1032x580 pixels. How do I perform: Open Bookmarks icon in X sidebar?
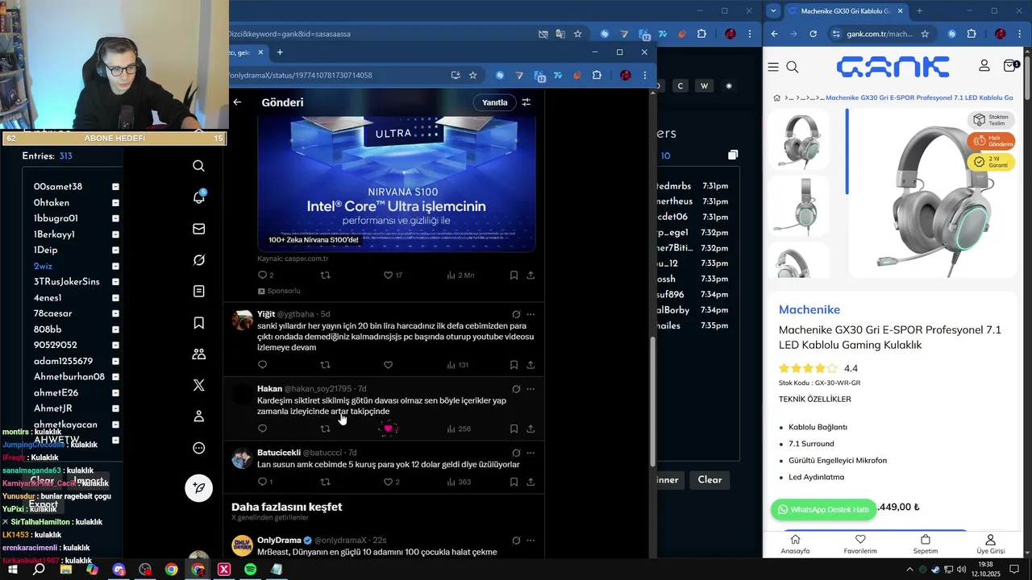pos(198,322)
